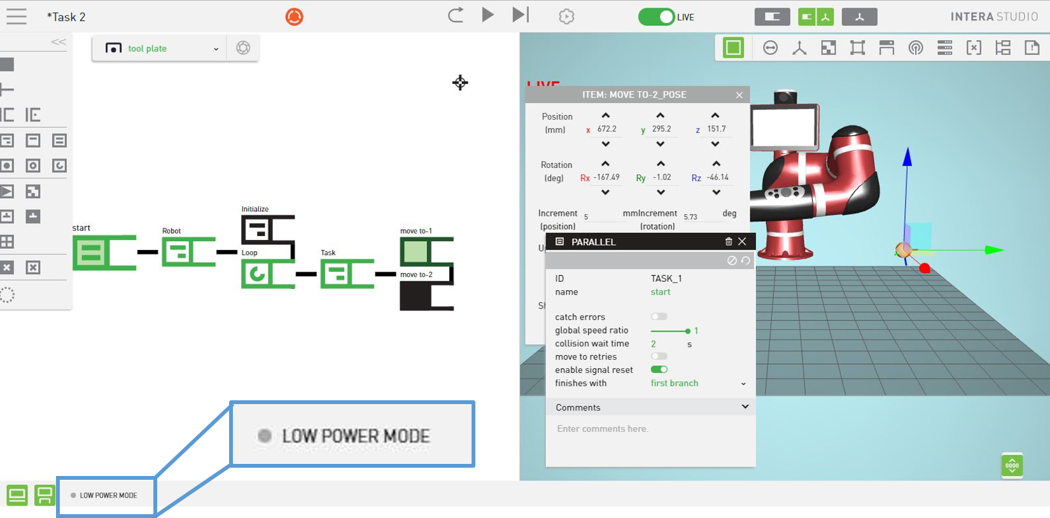Open the table-shaped equipment icon

886,48
